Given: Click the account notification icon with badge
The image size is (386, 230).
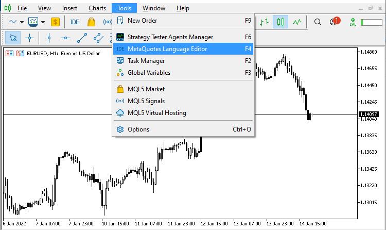Looking at the screenshot, I should pos(334,22).
